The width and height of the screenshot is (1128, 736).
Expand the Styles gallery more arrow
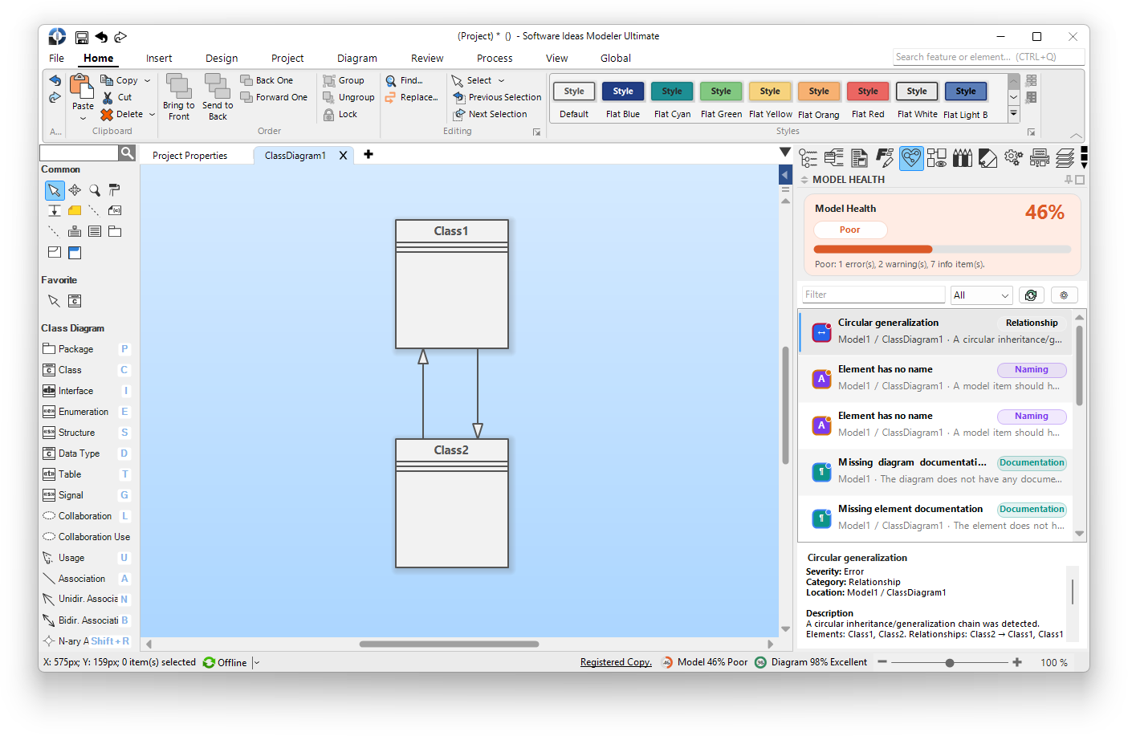[x=1014, y=114]
